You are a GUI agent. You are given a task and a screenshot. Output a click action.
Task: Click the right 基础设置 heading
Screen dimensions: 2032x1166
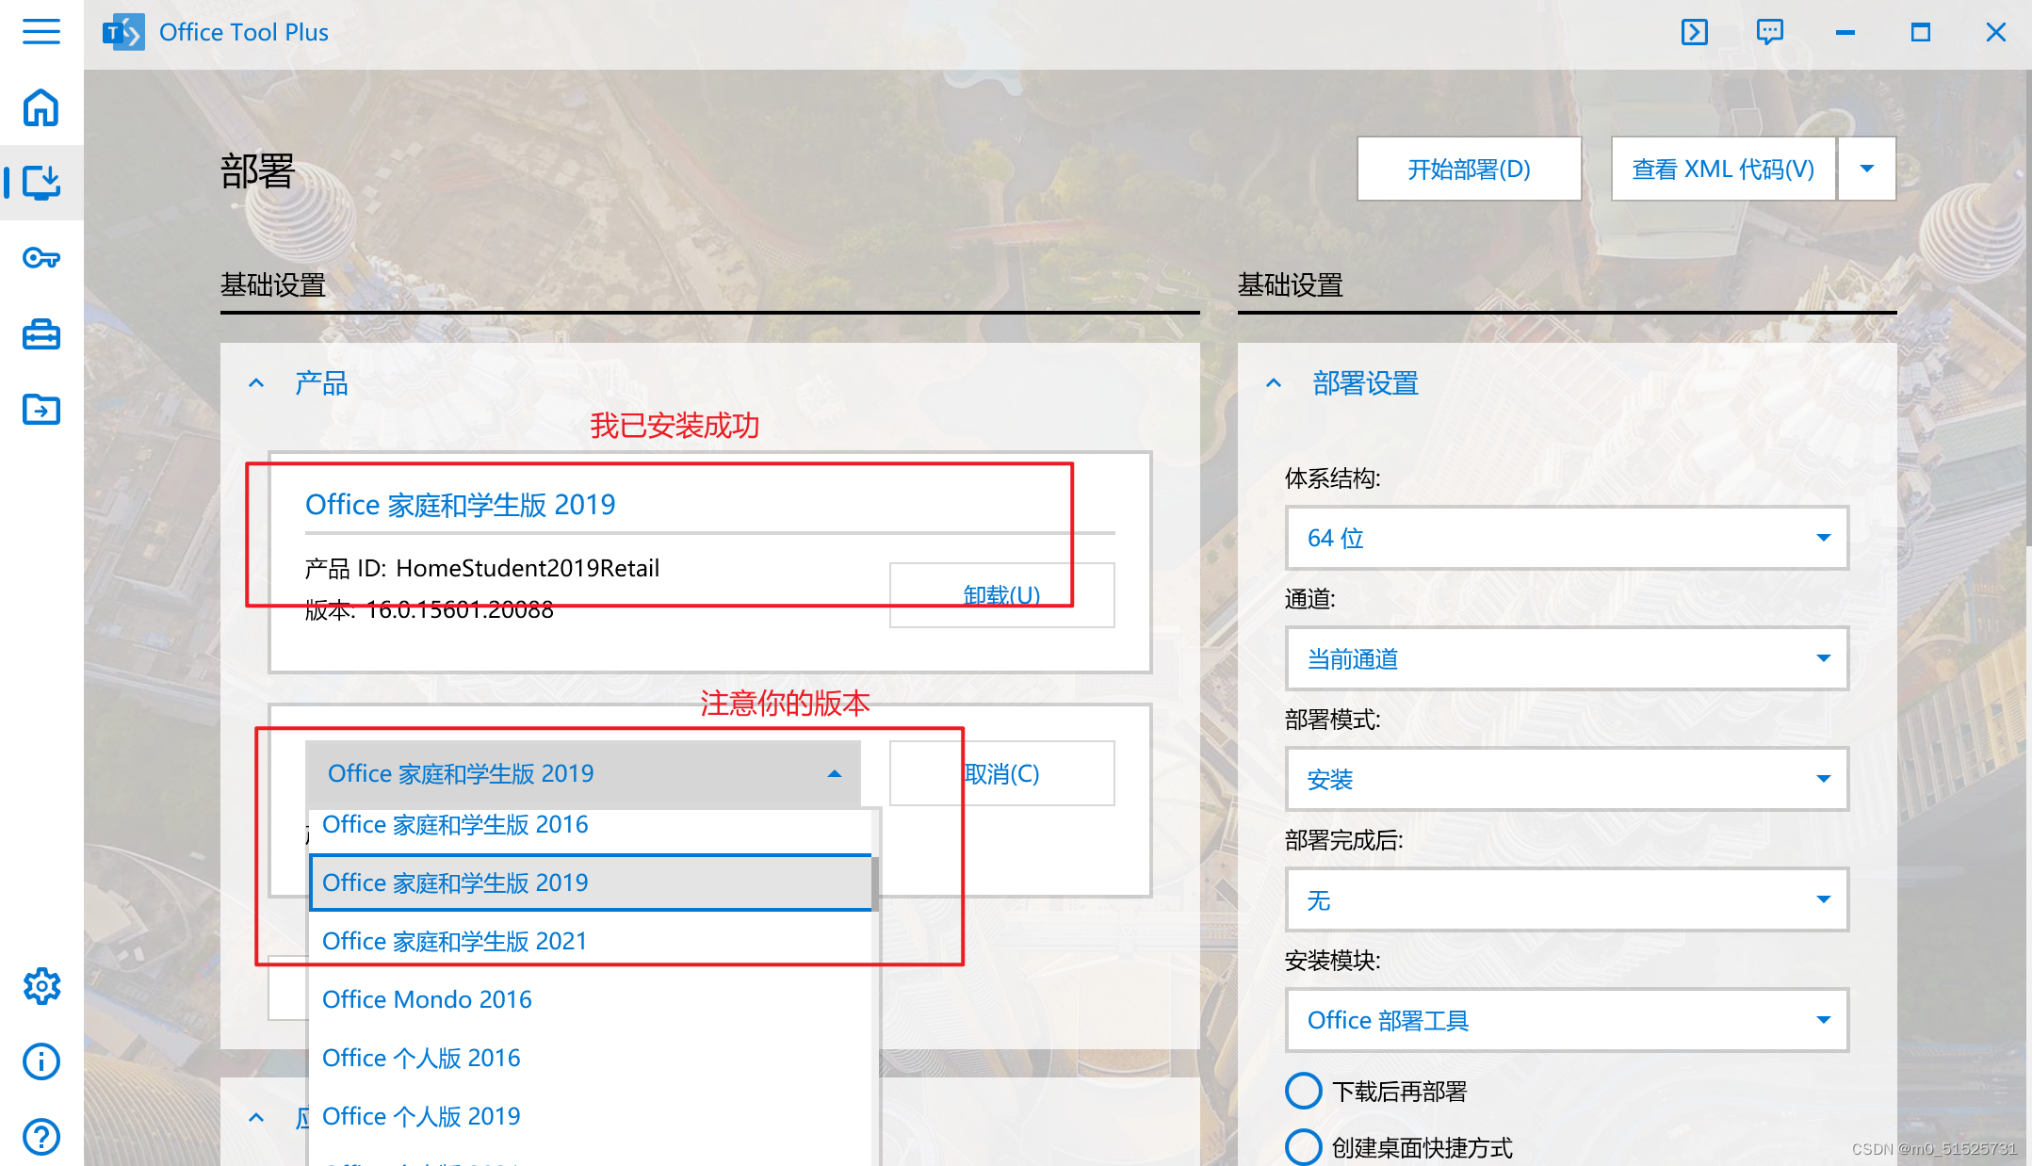tap(1291, 284)
